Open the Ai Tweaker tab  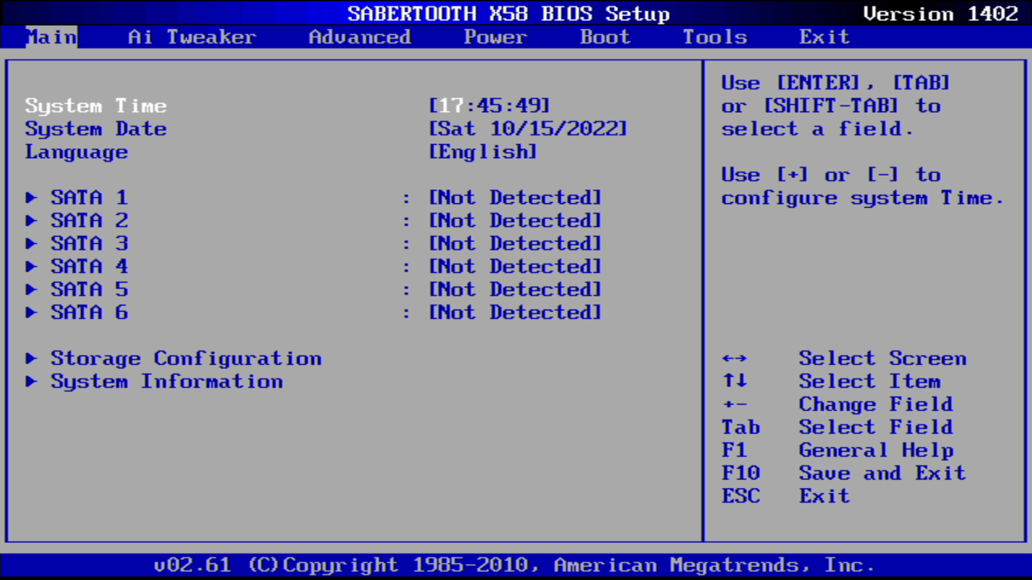coord(192,37)
